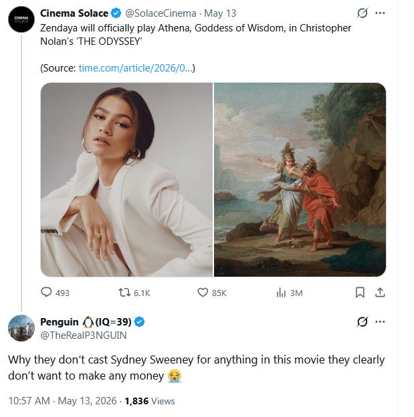This screenshot has height=417, width=414.
Task: Open Penguin's profile avatar
Action: 21,328
